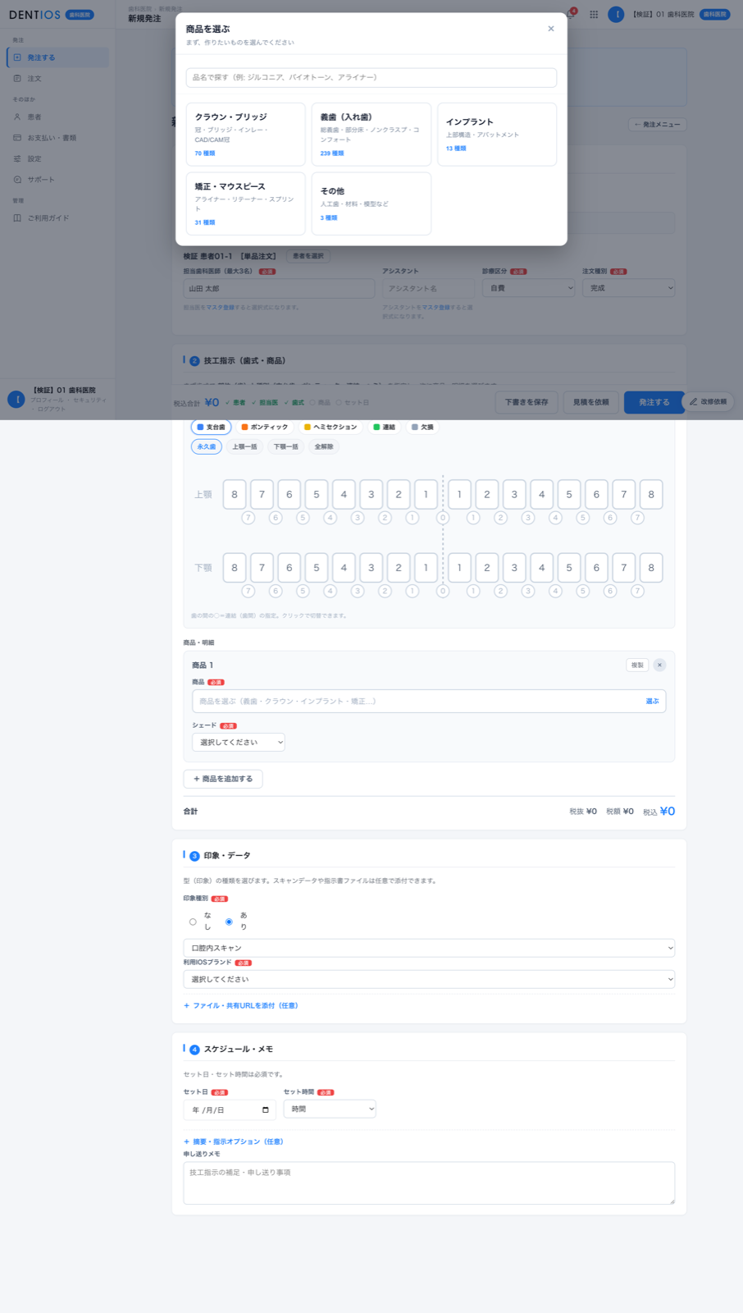Choose the 義歯（入れ歯） category card
The height and width of the screenshot is (1313, 743).
pos(371,135)
